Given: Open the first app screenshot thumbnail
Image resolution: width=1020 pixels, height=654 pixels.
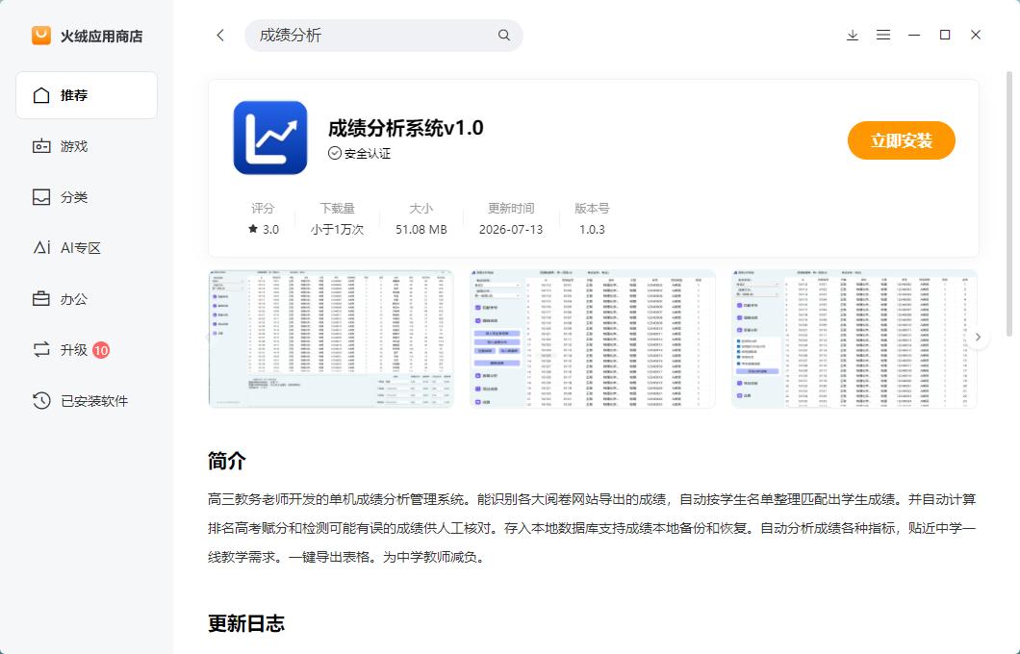Looking at the screenshot, I should point(331,339).
